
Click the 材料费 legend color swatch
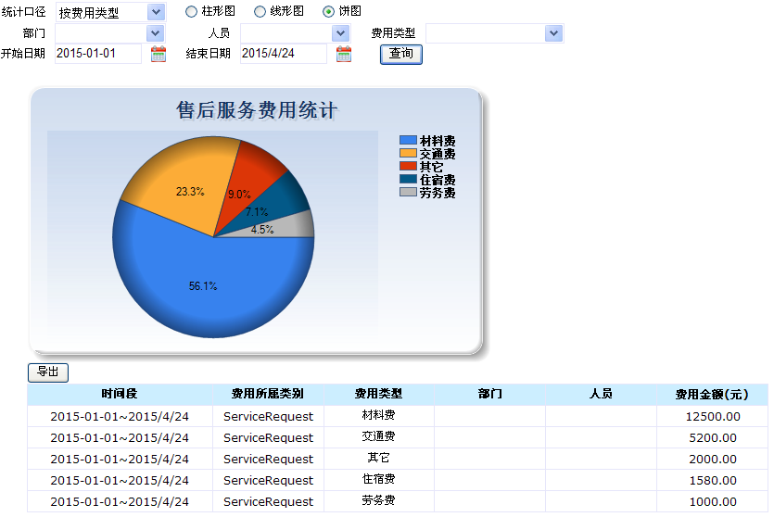[408, 140]
